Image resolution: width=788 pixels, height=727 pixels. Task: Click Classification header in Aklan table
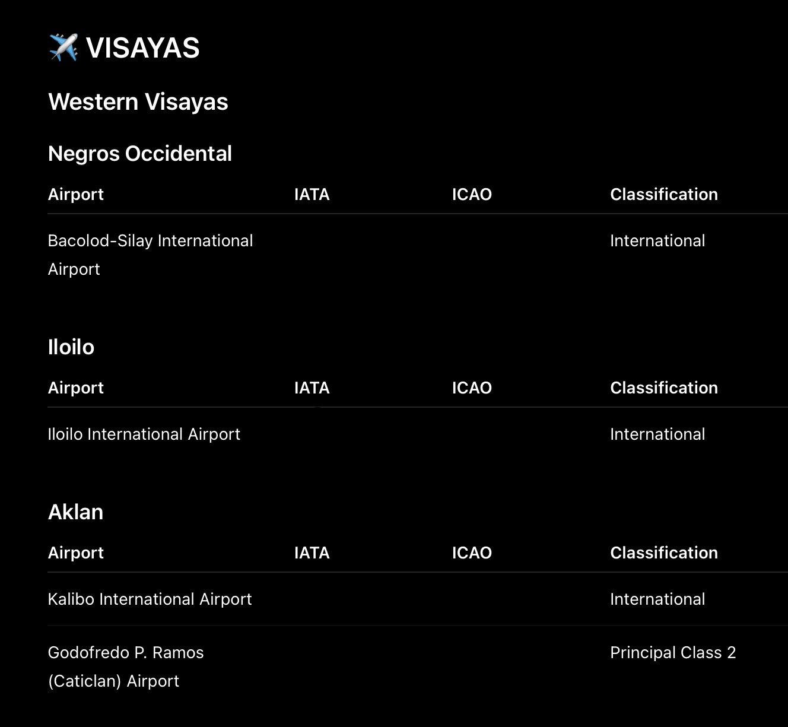pyautogui.click(x=664, y=553)
